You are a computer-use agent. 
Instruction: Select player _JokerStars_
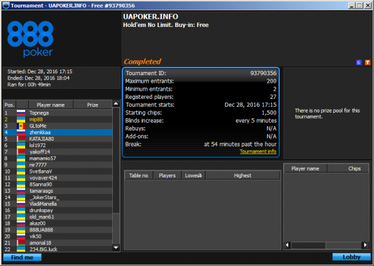[x=58, y=197]
